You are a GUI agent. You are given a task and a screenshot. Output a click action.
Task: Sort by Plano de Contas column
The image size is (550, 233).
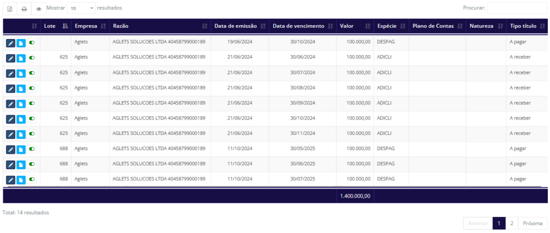click(x=437, y=26)
